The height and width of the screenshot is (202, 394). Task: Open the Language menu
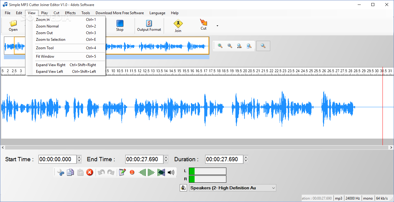(157, 13)
